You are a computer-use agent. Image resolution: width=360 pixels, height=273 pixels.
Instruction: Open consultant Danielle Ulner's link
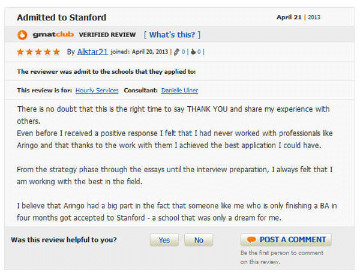(179, 91)
